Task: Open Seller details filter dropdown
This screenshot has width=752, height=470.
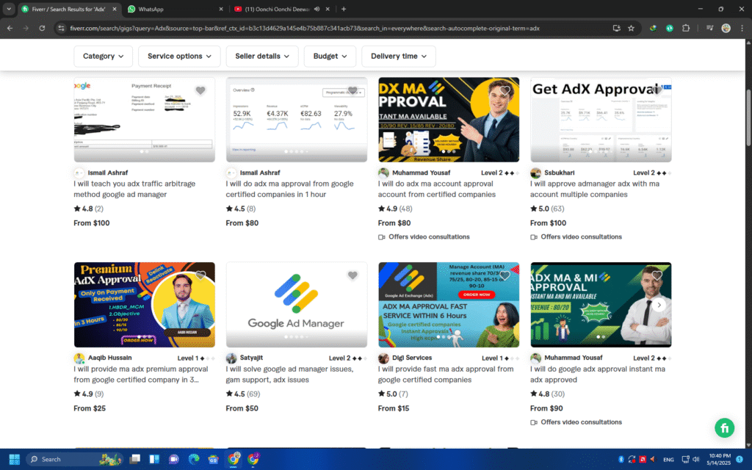Action: [x=262, y=56]
